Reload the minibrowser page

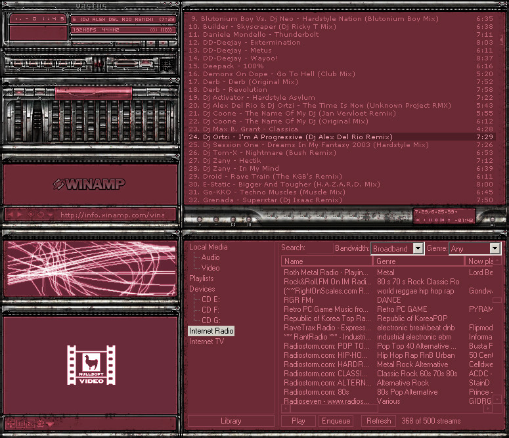(41, 215)
